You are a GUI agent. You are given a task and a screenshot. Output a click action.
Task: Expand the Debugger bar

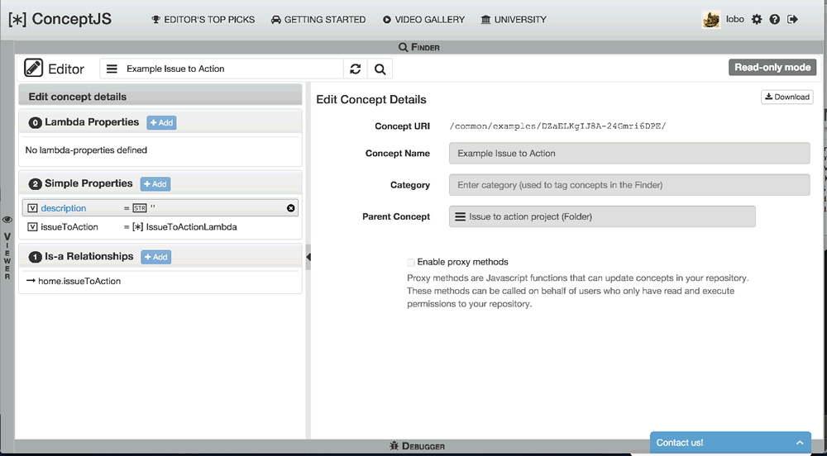point(417,446)
